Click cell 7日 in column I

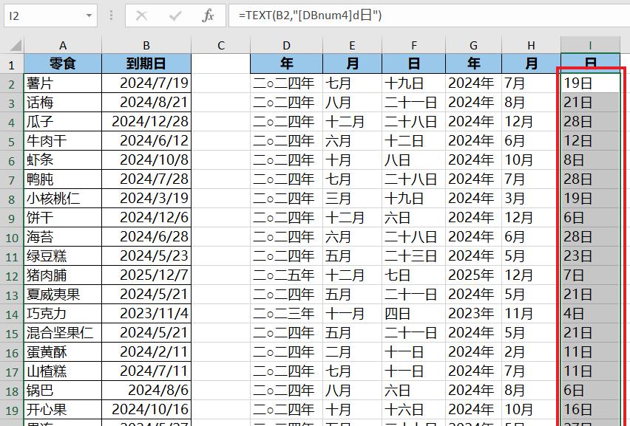[x=590, y=275]
